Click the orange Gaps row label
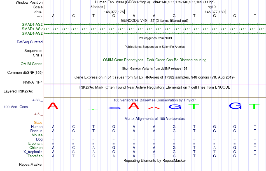This screenshot has width=266, height=171. (38, 122)
